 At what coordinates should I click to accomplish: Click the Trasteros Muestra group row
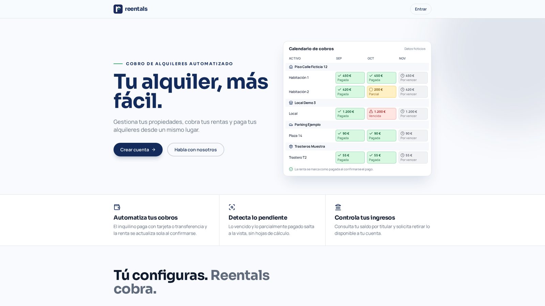click(x=357, y=147)
